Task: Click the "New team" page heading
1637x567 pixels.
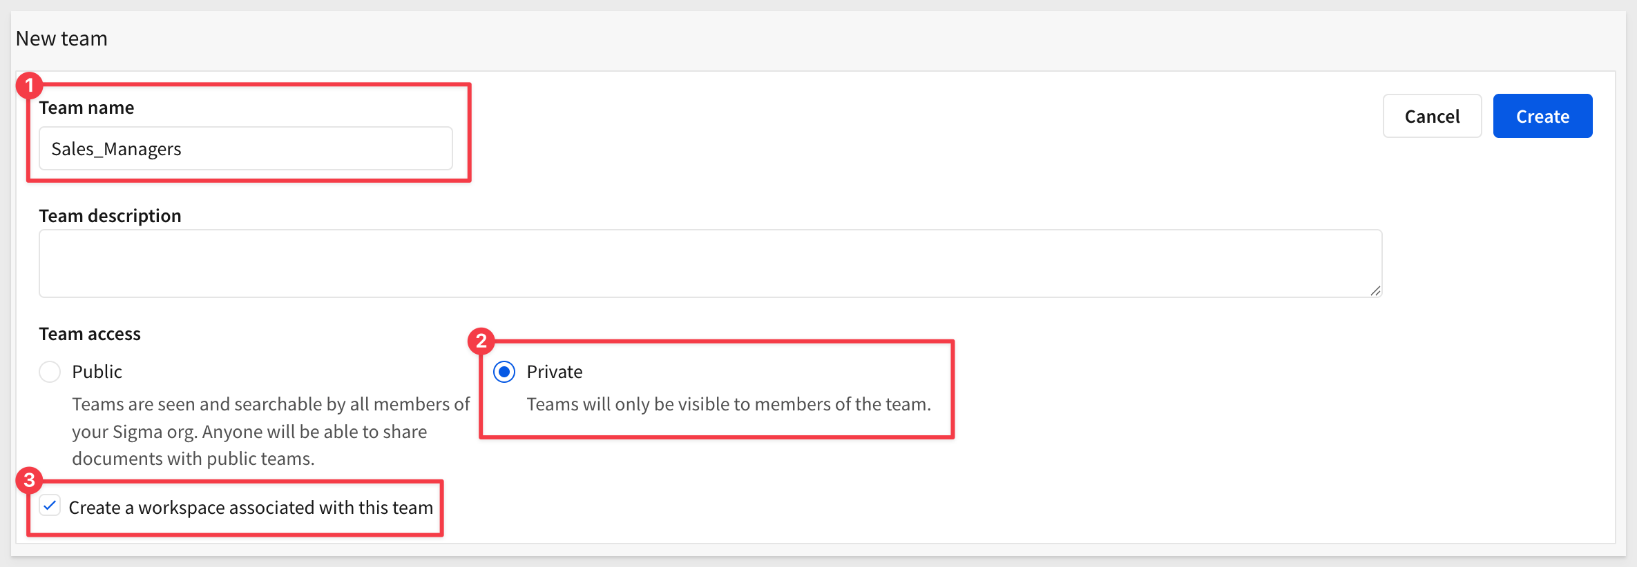Action: click(61, 39)
